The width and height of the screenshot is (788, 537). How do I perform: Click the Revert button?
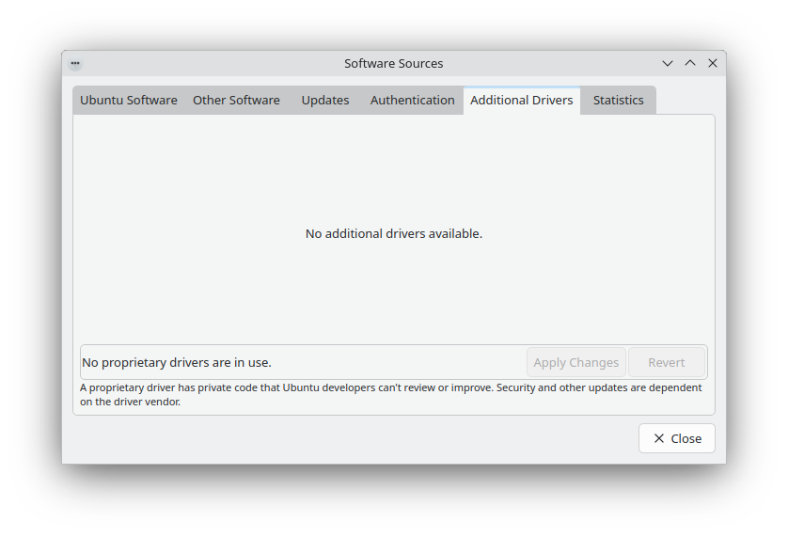666,362
